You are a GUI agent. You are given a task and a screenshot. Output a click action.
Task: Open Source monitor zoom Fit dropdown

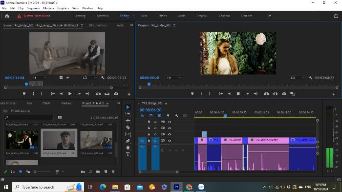pyautogui.click(x=39, y=78)
